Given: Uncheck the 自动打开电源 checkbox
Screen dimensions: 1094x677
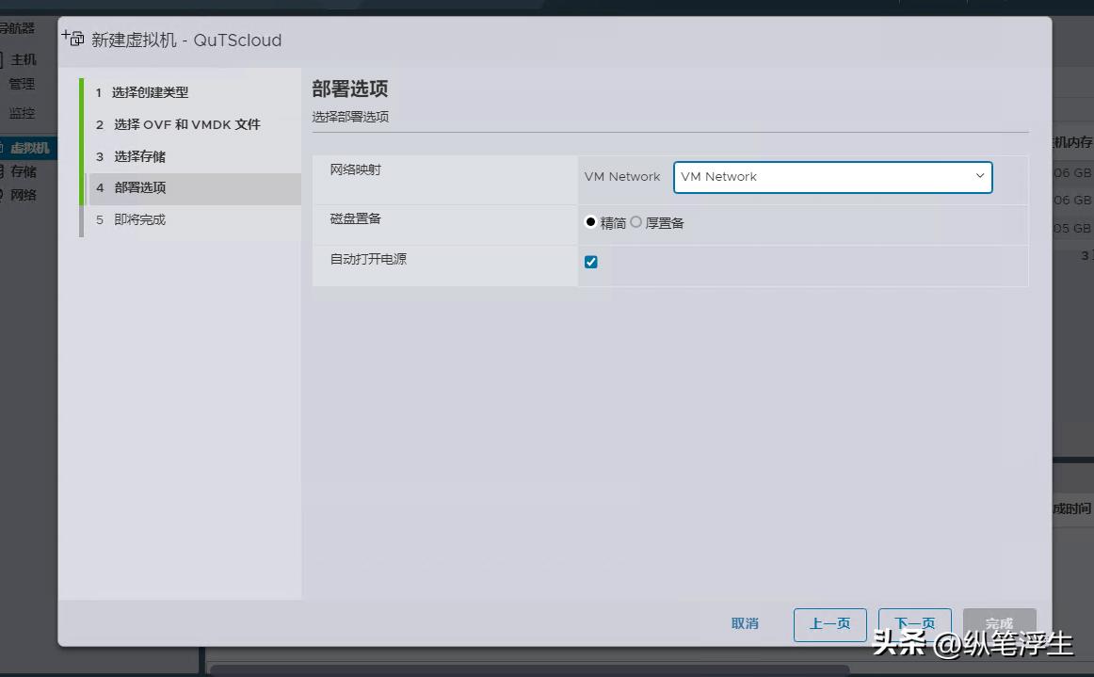Looking at the screenshot, I should 591,261.
